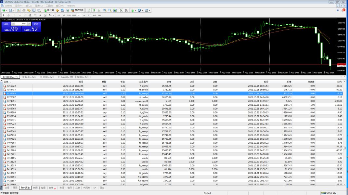
Task: Switch chart to H4 timeframe
Action: coord(84,15)
